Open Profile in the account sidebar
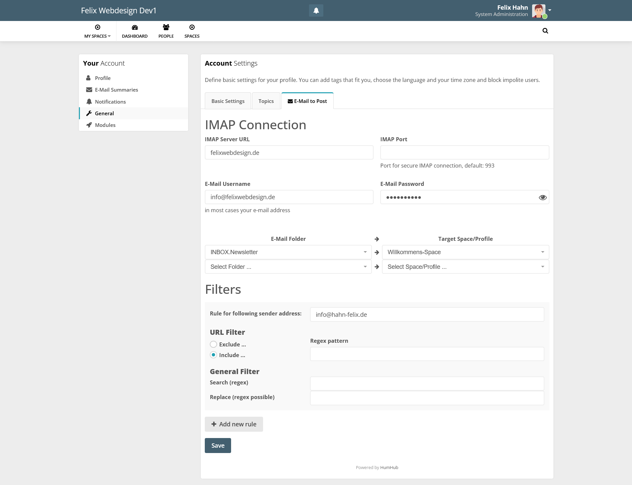 tap(103, 78)
